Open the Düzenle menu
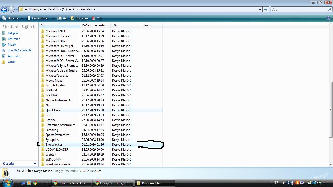This screenshot has width=333, height=187. 12,18
